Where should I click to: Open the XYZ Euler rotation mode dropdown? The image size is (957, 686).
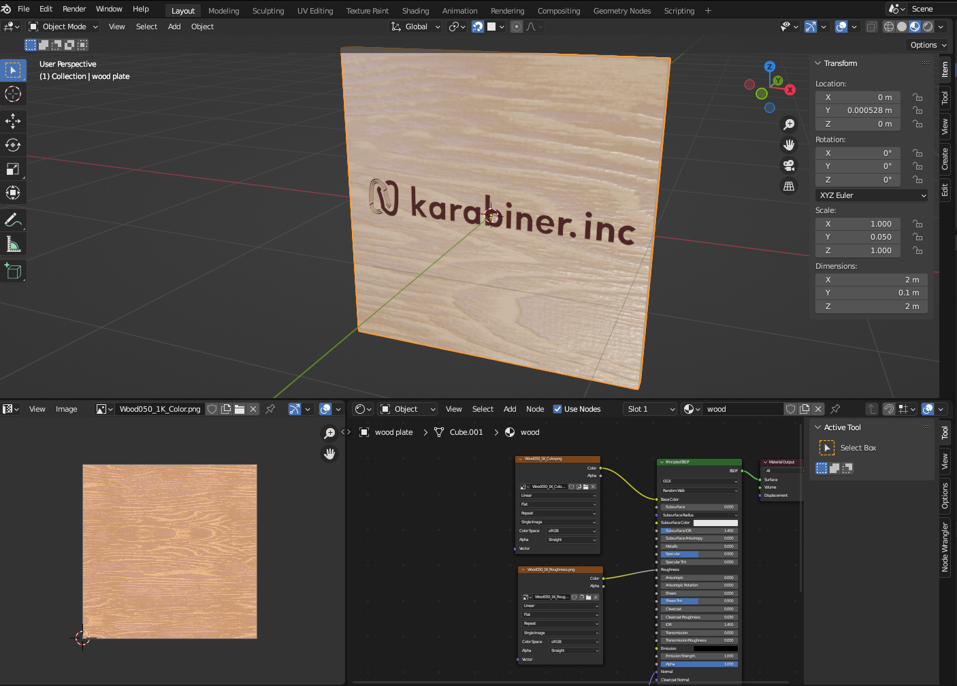click(872, 195)
